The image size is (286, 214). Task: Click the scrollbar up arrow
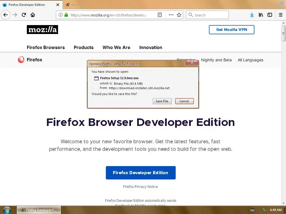coord(283,23)
